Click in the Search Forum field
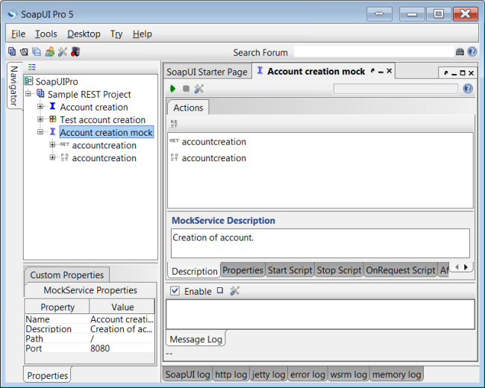Screen dimensions: 485x388 pos(374,51)
